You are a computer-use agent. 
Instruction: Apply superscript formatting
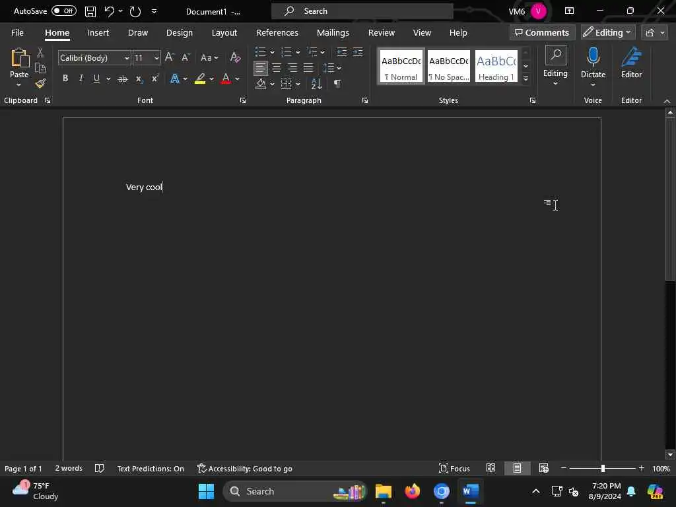click(x=154, y=79)
